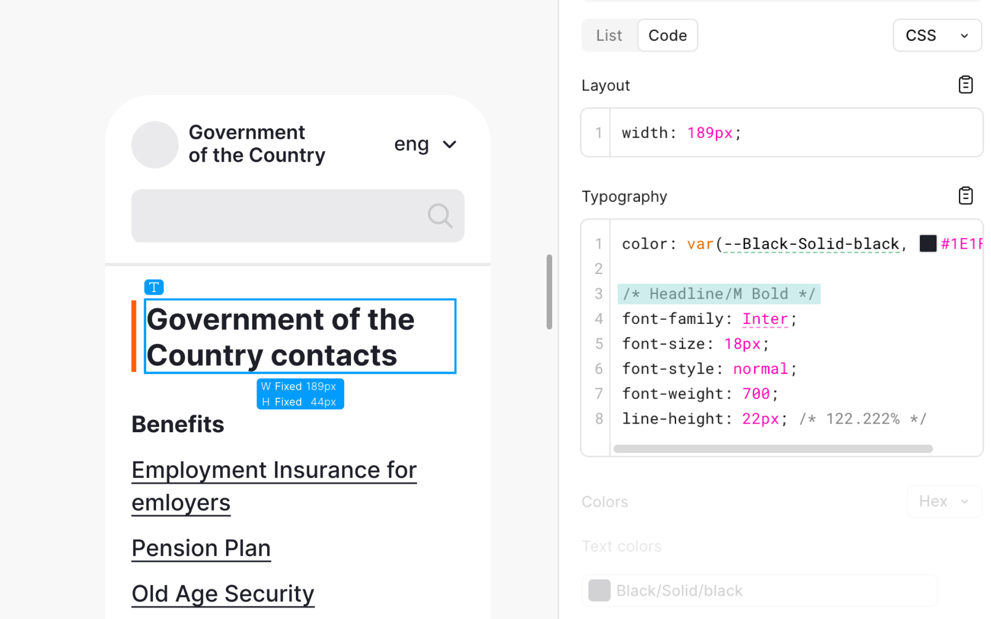
Task: Switch to the List view toggle
Action: [609, 36]
